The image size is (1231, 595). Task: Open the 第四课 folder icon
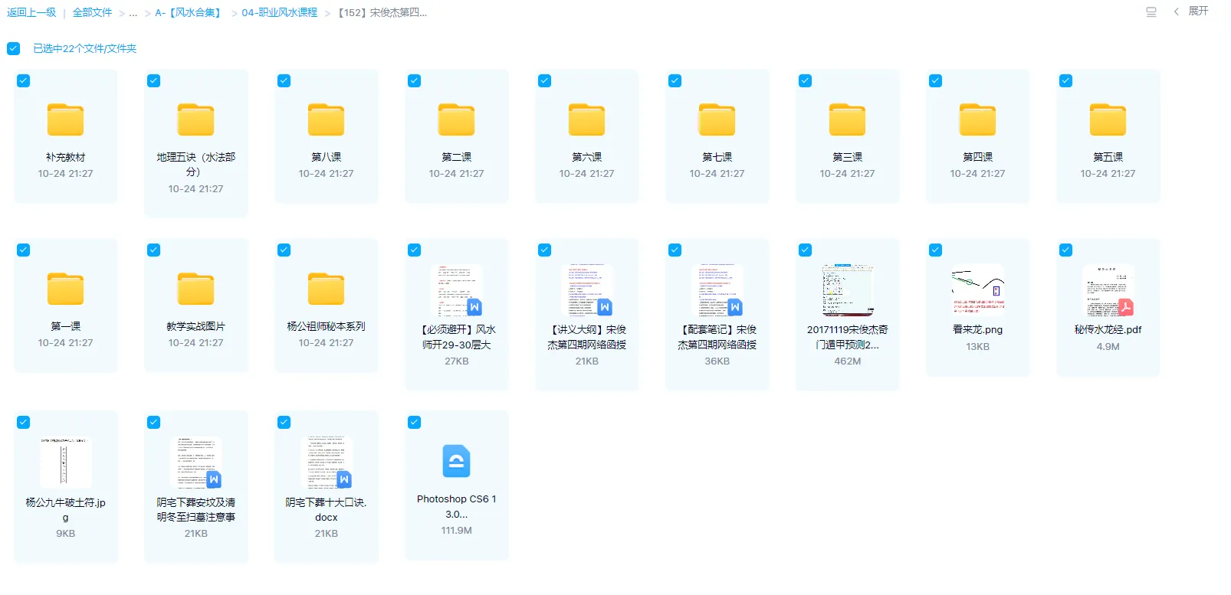pyautogui.click(x=977, y=119)
